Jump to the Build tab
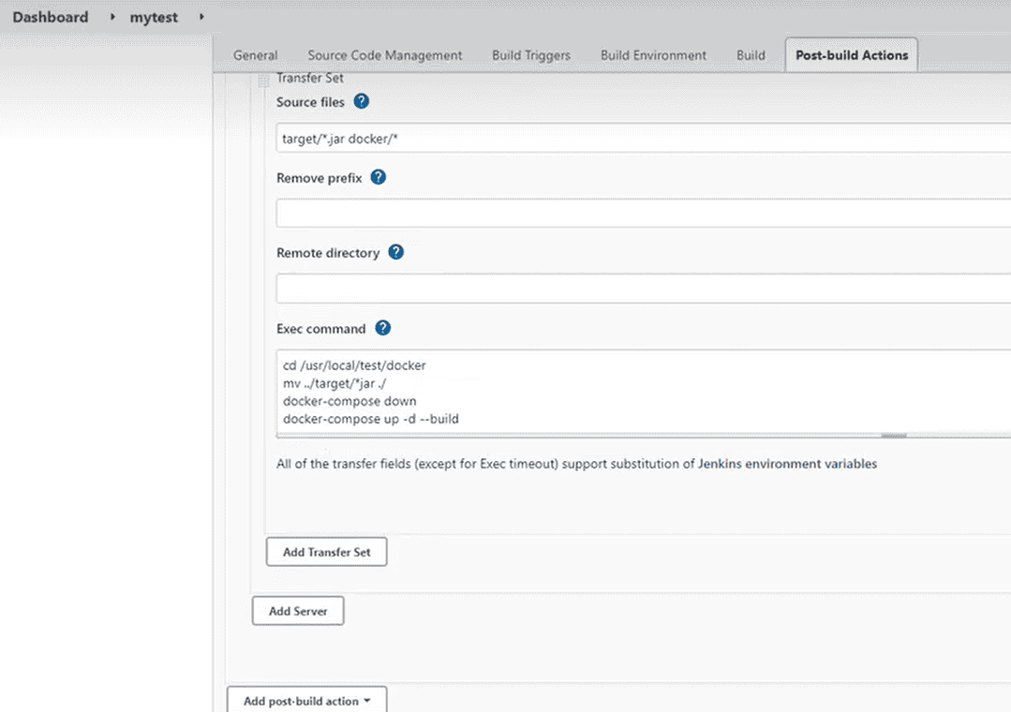 coord(751,55)
